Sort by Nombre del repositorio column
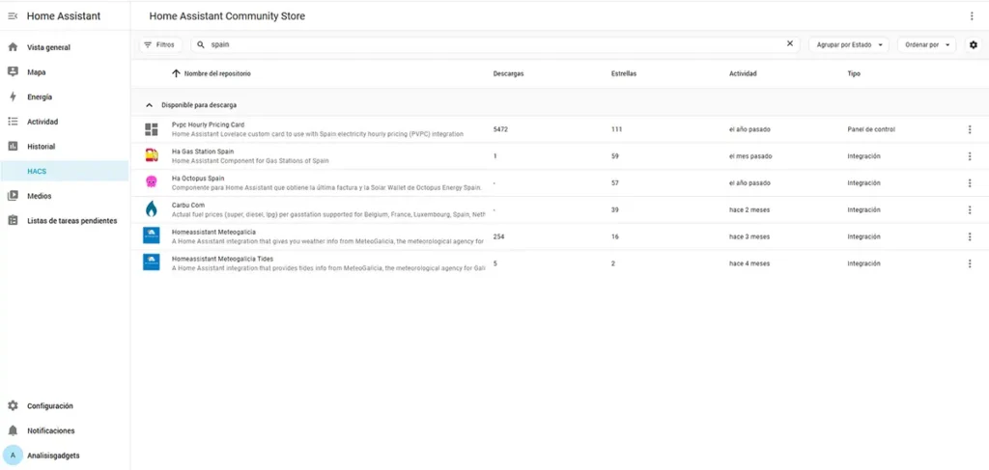The height and width of the screenshot is (470, 989). click(x=217, y=73)
